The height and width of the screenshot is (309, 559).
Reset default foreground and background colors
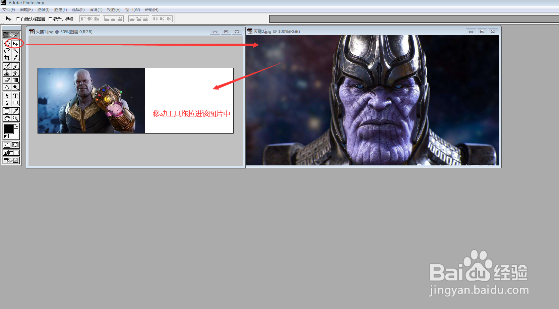(5, 137)
